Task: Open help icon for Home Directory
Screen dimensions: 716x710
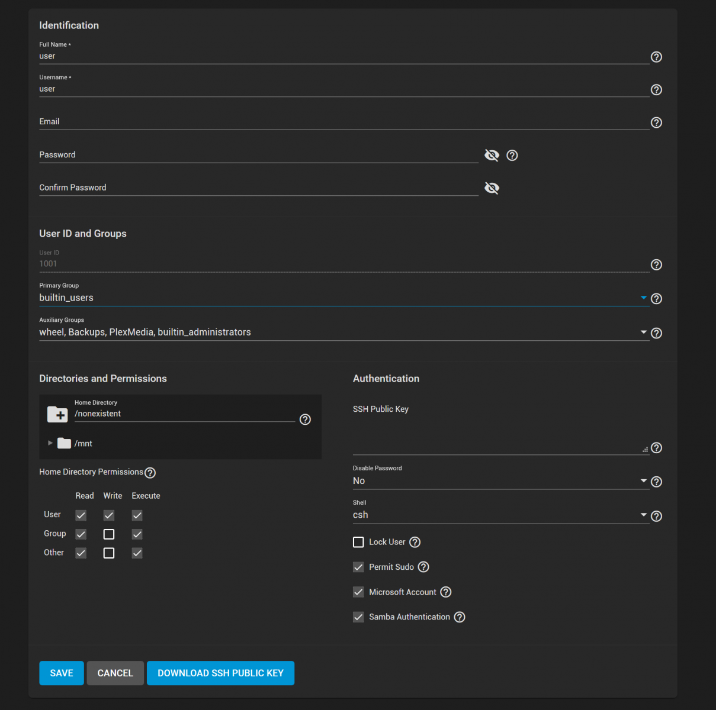Action: point(305,419)
